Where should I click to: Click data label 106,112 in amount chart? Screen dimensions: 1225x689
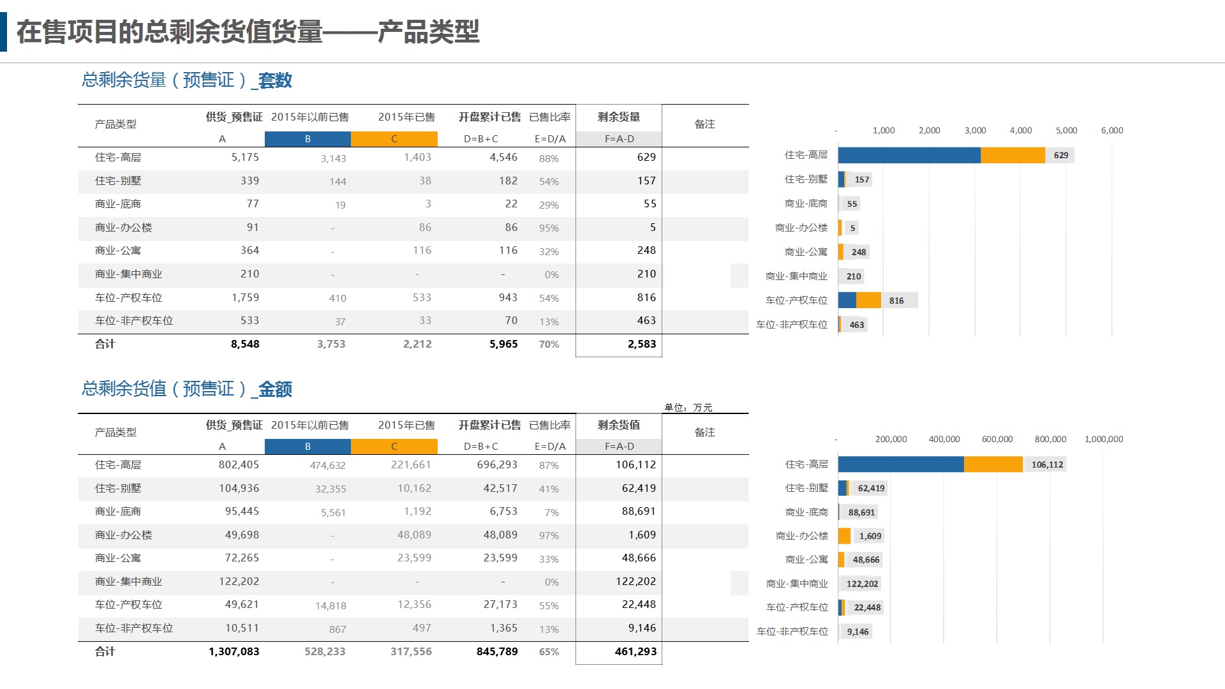pyautogui.click(x=1047, y=464)
